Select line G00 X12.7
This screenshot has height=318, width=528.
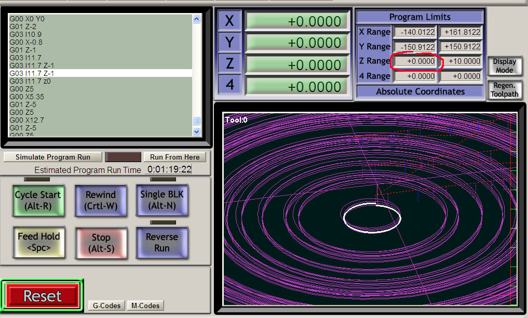coord(26,120)
